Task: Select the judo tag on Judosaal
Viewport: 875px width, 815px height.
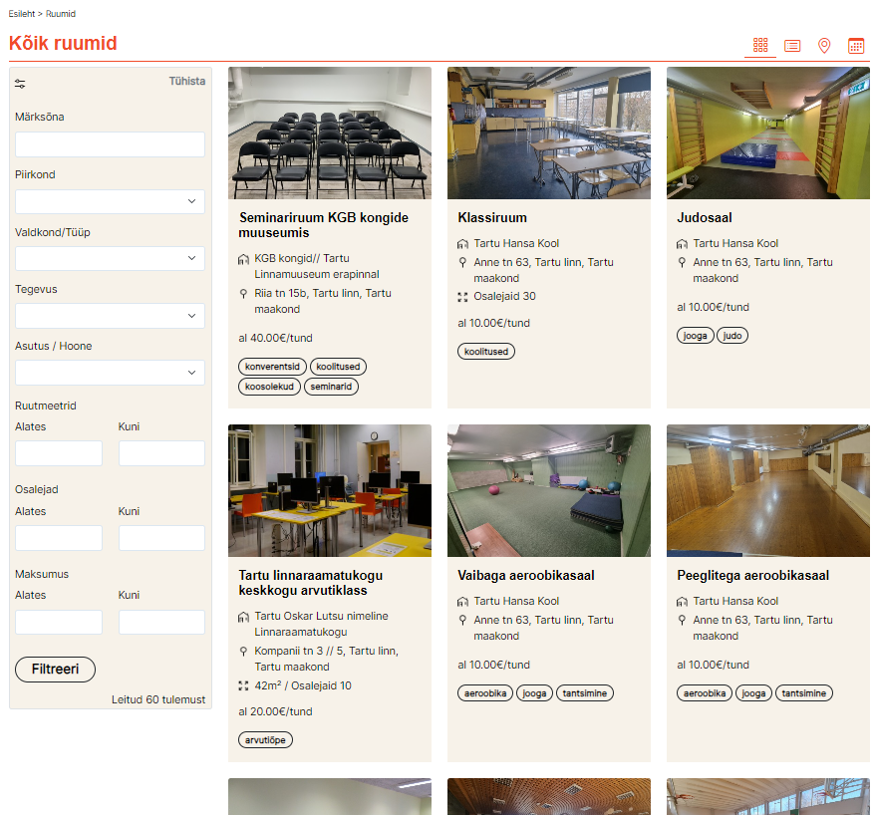Action: [731, 336]
